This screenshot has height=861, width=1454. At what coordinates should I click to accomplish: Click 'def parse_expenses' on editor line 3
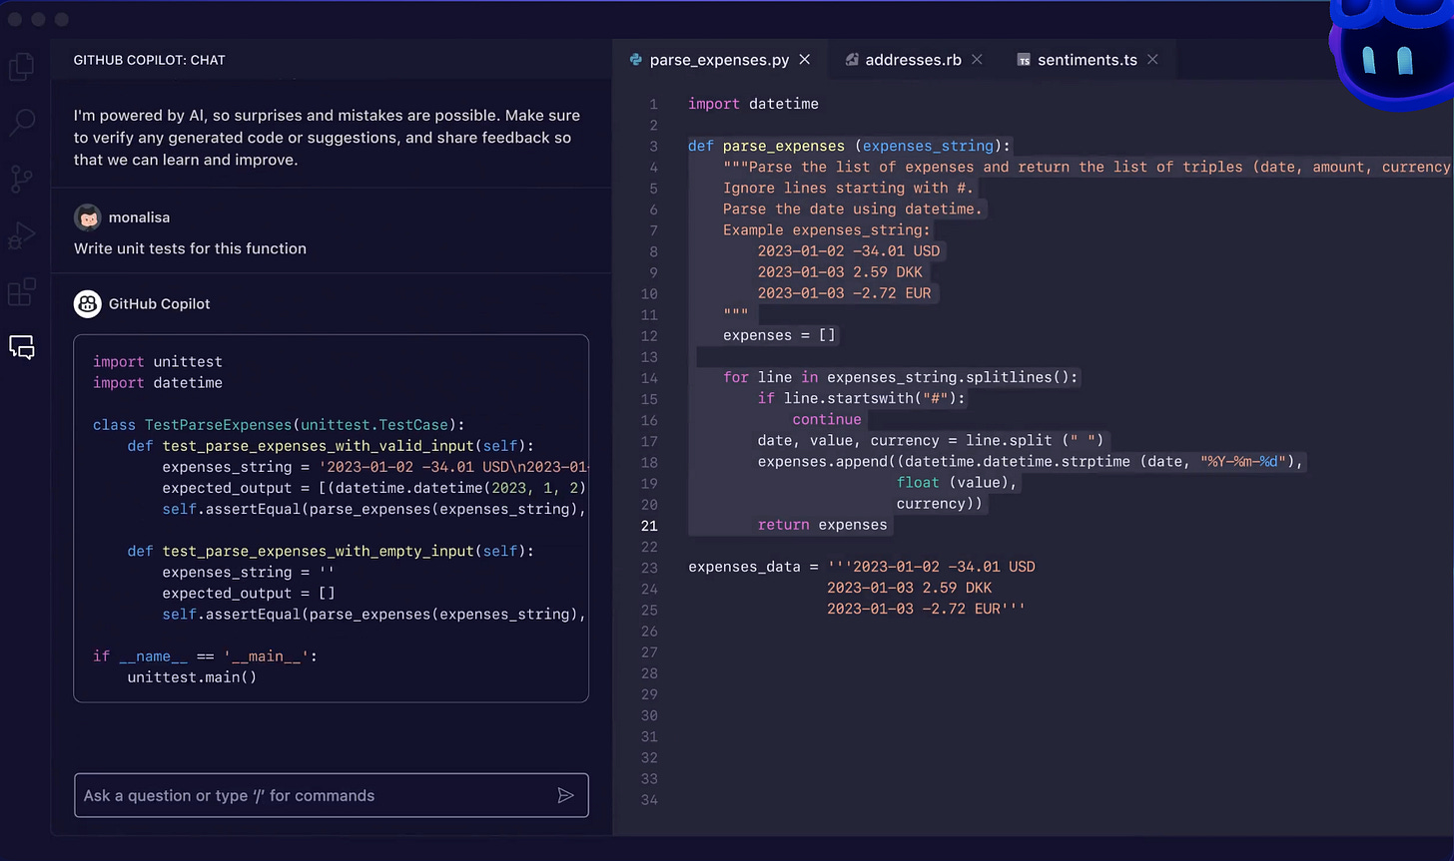pos(767,146)
